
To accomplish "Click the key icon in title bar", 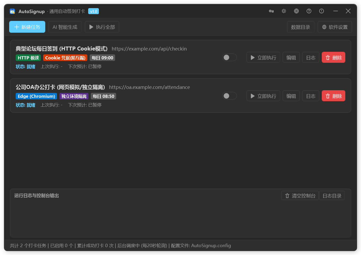I will [271, 11].
